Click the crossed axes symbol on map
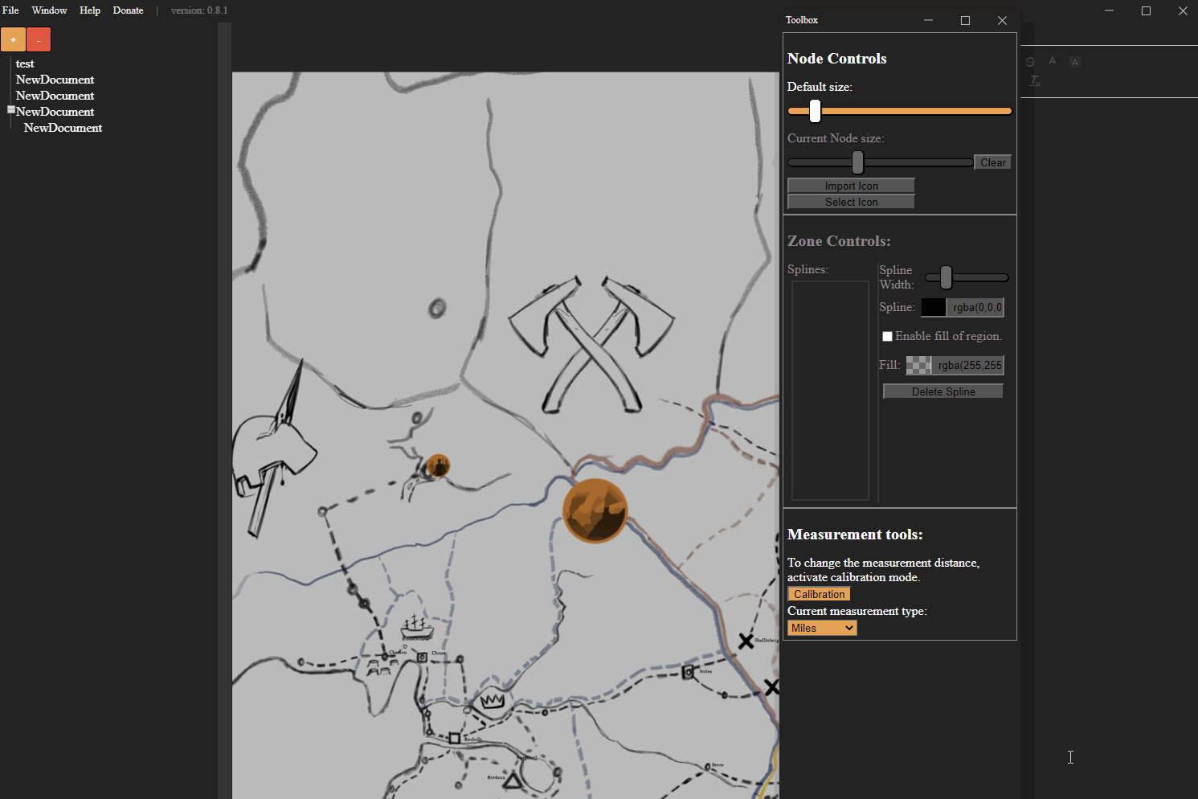 point(591,344)
